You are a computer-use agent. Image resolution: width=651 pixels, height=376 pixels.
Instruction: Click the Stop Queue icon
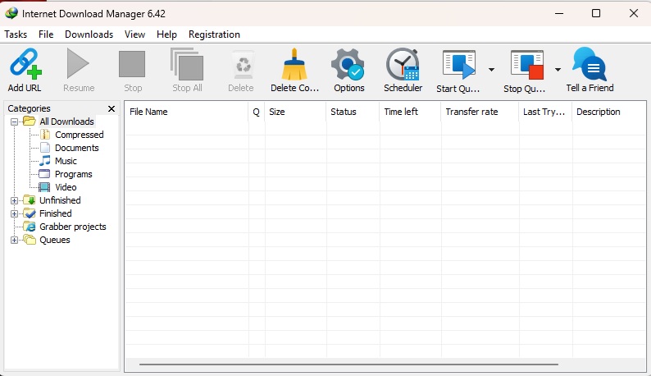pyautogui.click(x=527, y=64)
